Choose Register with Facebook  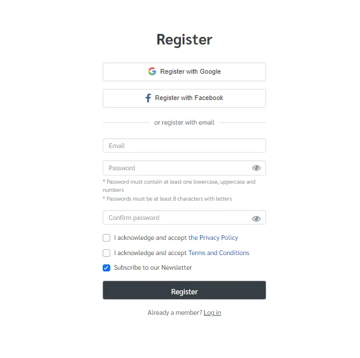[184, 98]
